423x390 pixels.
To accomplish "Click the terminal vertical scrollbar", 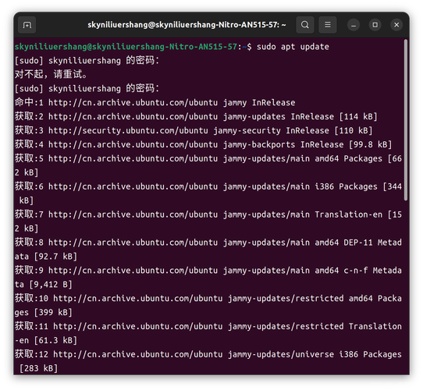I will pos(406,120).
